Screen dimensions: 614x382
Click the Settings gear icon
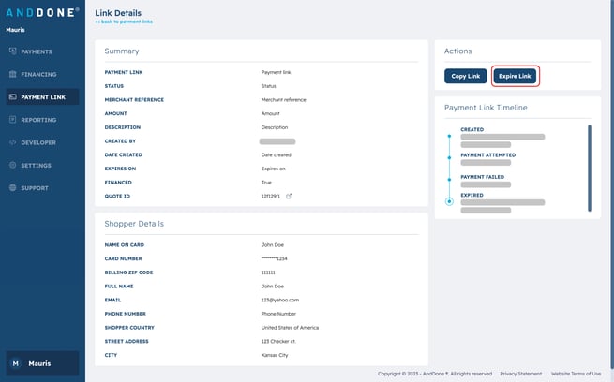pos(12,165)
